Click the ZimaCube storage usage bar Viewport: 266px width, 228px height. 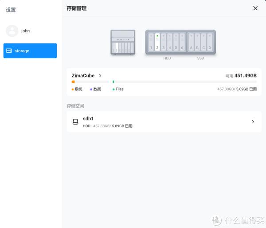[164, 82]
